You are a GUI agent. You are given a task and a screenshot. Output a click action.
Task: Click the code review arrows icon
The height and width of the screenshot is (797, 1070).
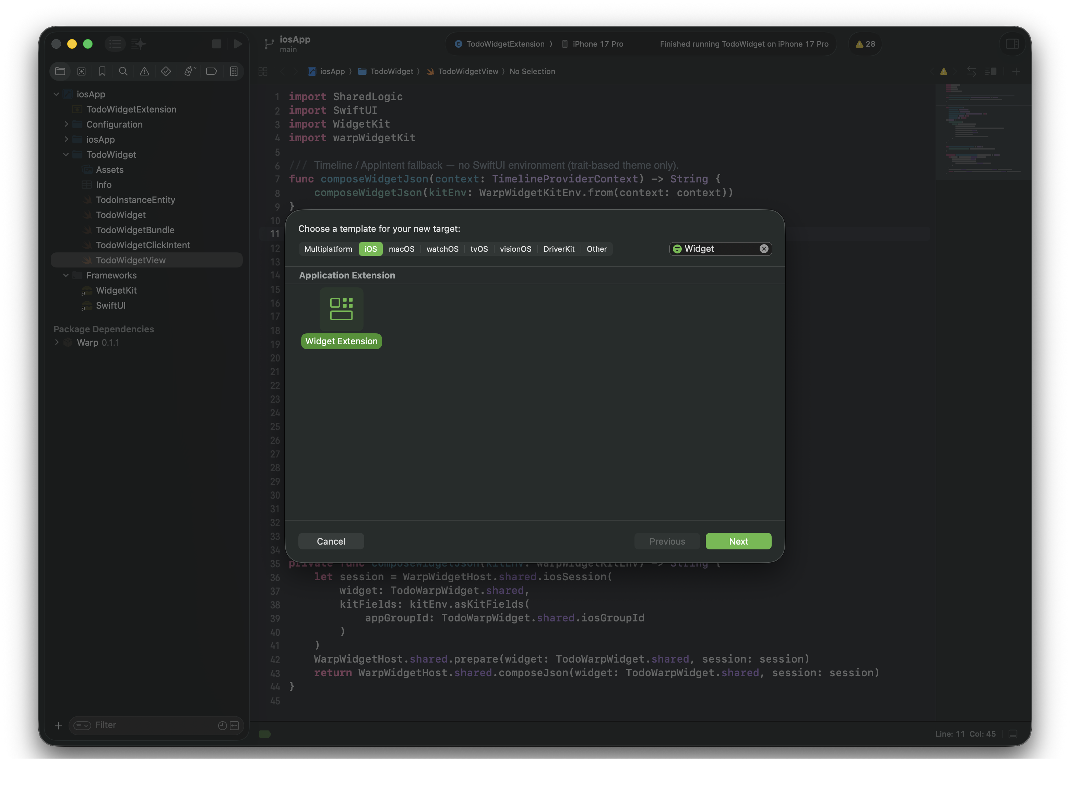pos(972,71)
